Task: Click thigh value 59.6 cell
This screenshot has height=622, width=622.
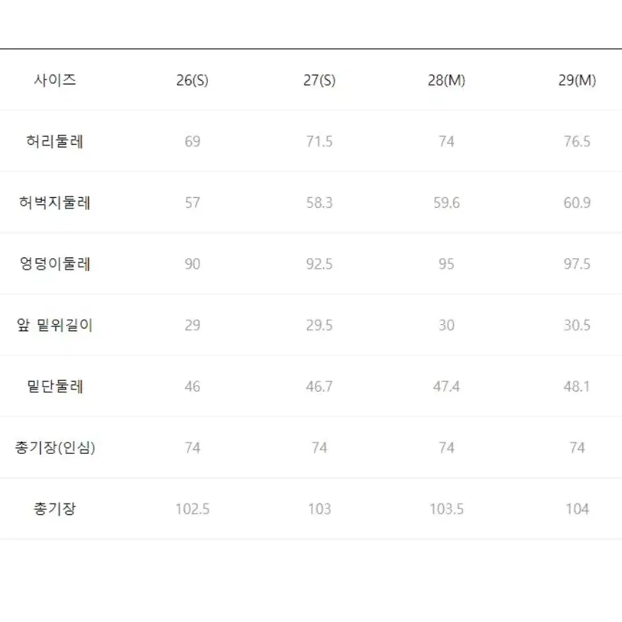Action: tap(446, 203)
